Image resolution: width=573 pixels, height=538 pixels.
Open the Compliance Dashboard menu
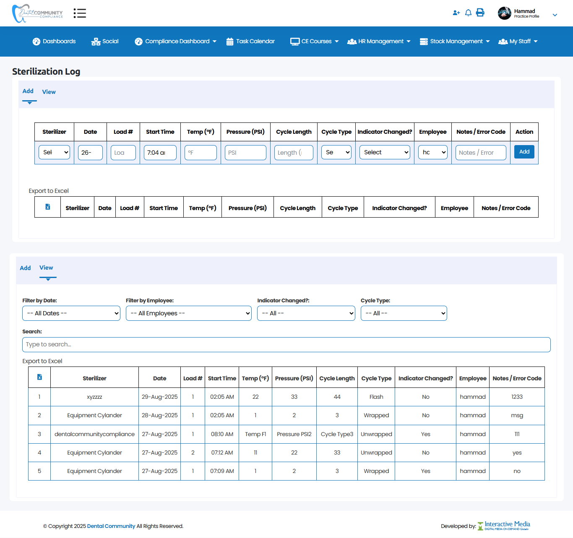tap(176, 42)
